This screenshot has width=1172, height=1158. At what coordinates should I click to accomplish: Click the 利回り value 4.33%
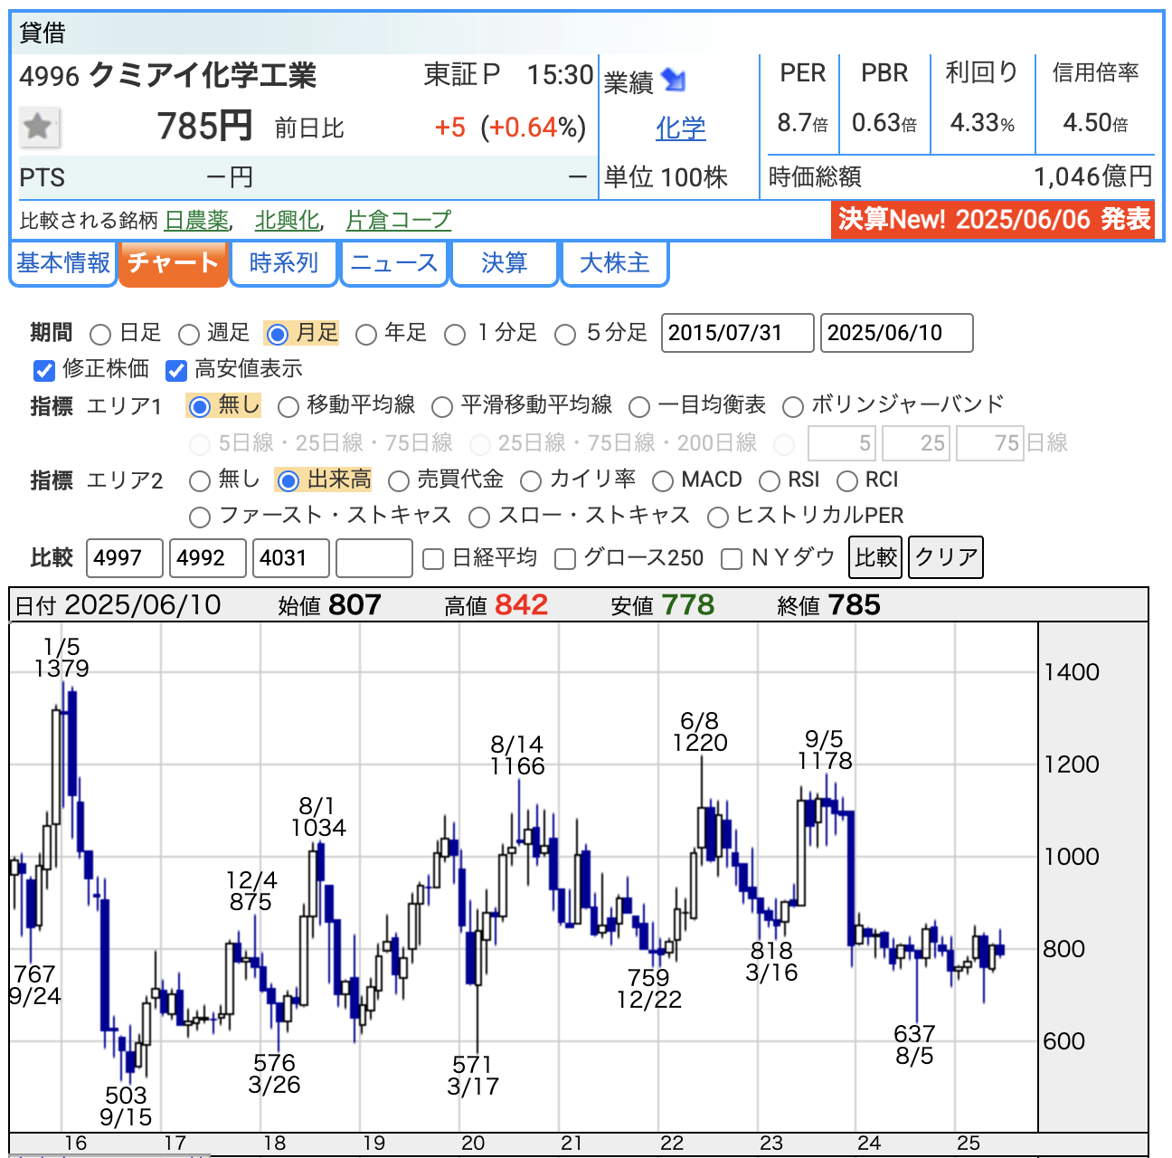pos(982,122)
